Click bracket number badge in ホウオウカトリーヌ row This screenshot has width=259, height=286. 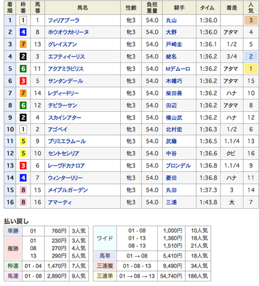click(23, 32)
